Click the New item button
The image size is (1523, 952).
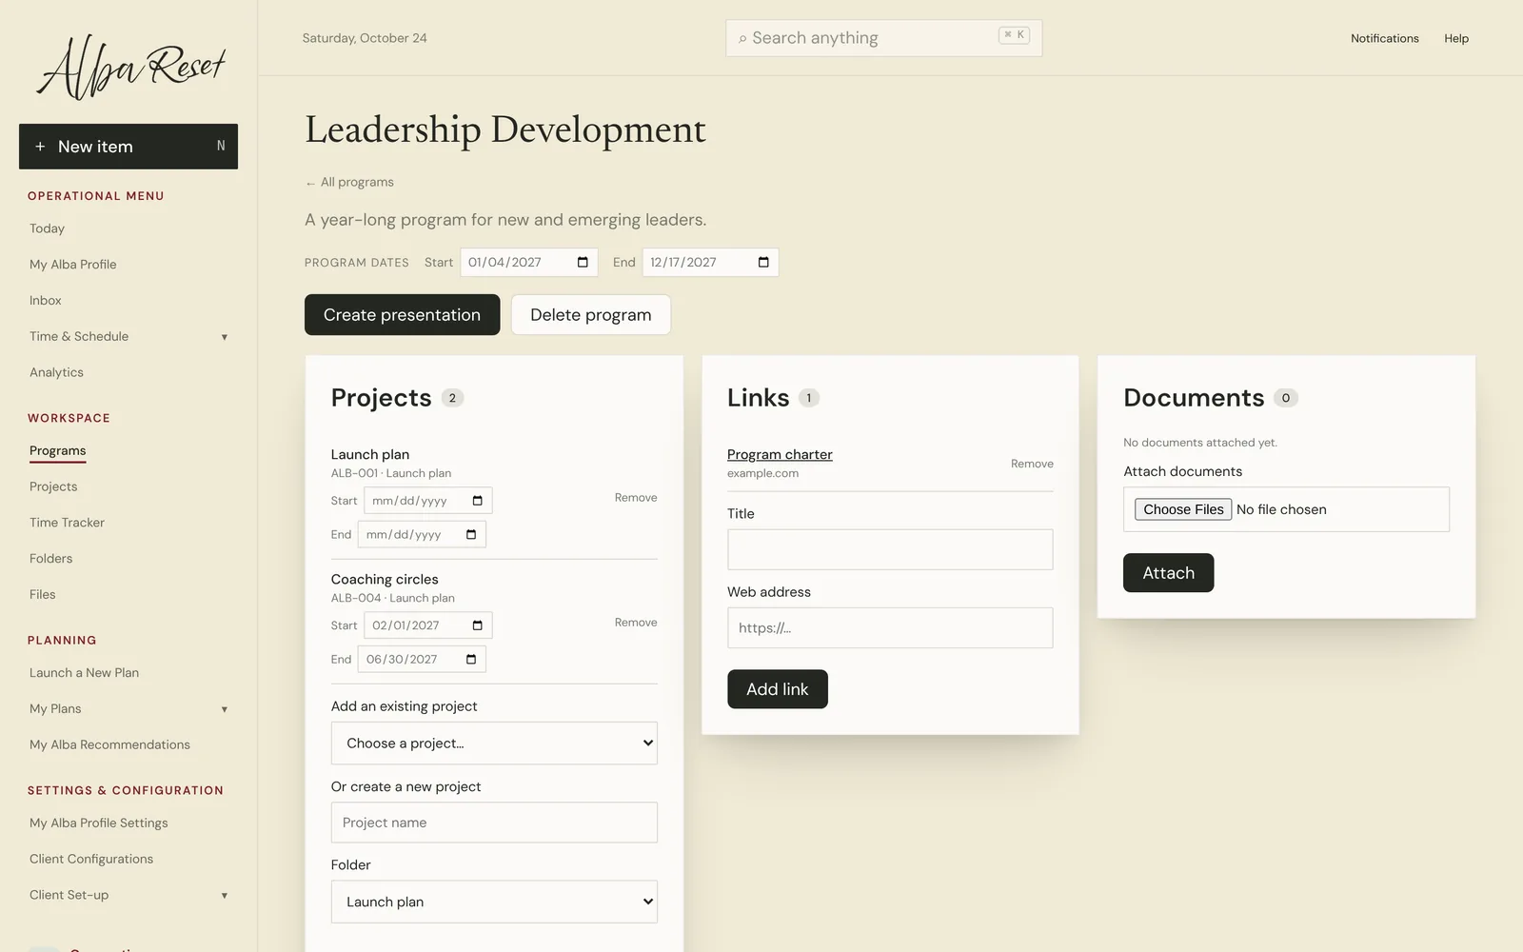129,147
